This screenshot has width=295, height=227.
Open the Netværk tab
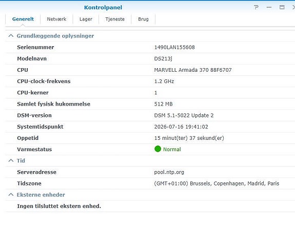(x=56, y=19)
